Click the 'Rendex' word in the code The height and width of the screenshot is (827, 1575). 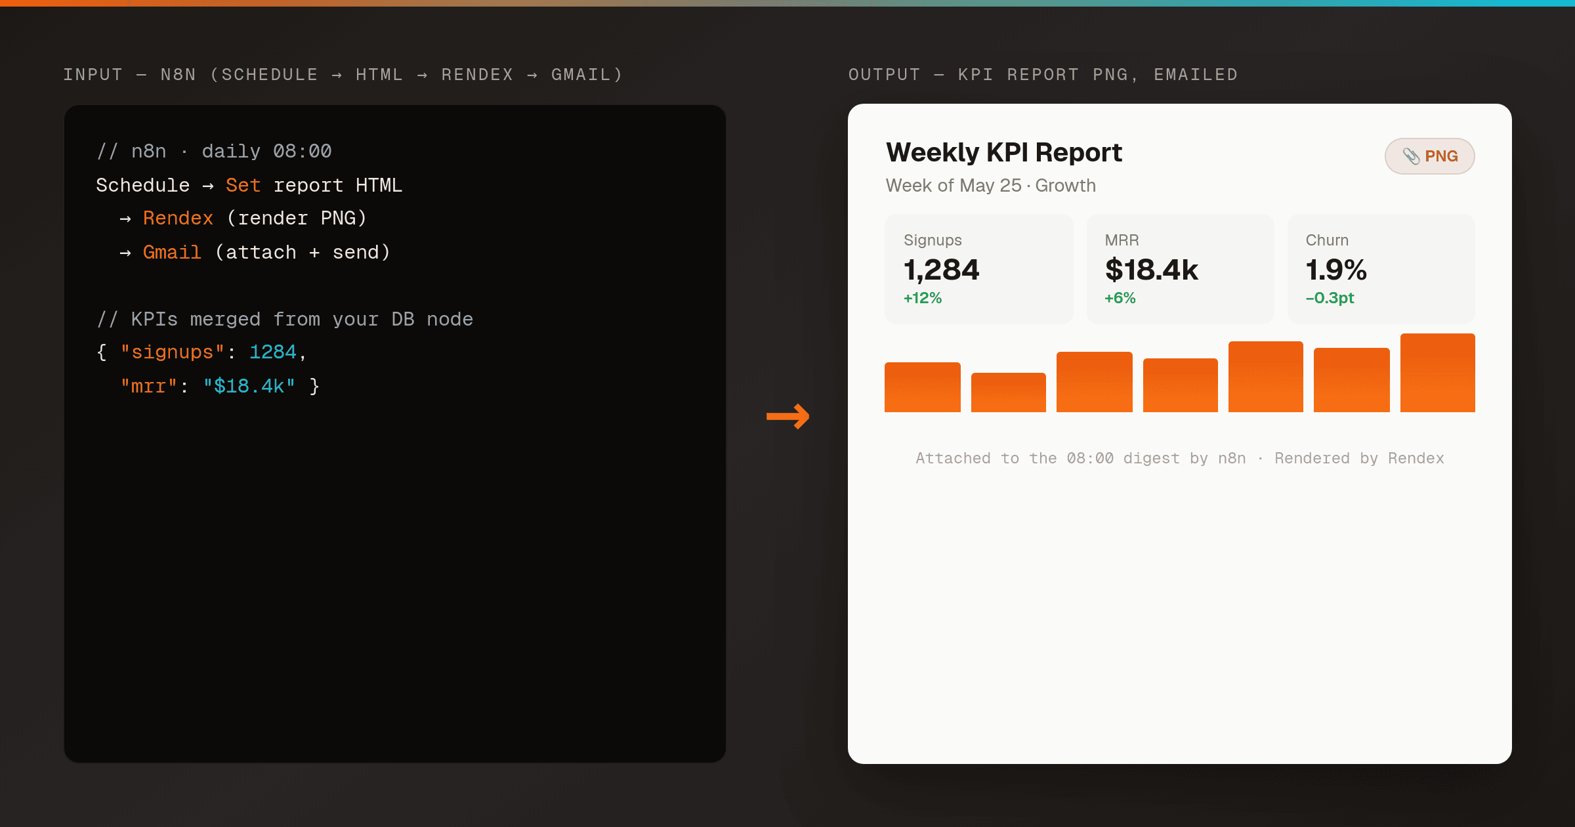(x=178, y=219)
